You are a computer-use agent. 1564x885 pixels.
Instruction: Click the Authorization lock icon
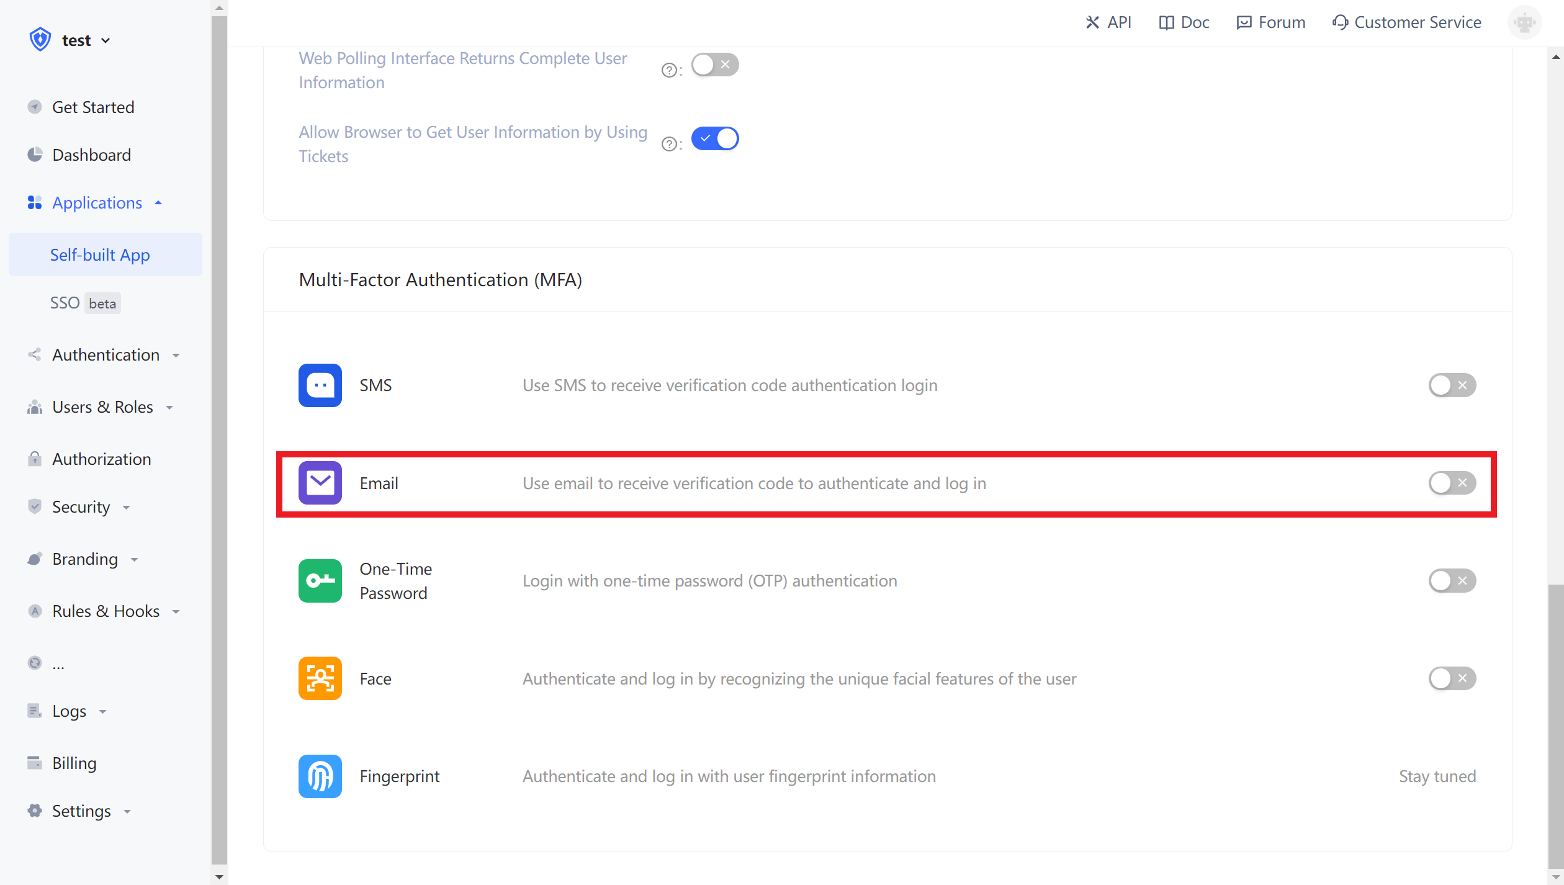pyautogui.click(x=35, y=459)
